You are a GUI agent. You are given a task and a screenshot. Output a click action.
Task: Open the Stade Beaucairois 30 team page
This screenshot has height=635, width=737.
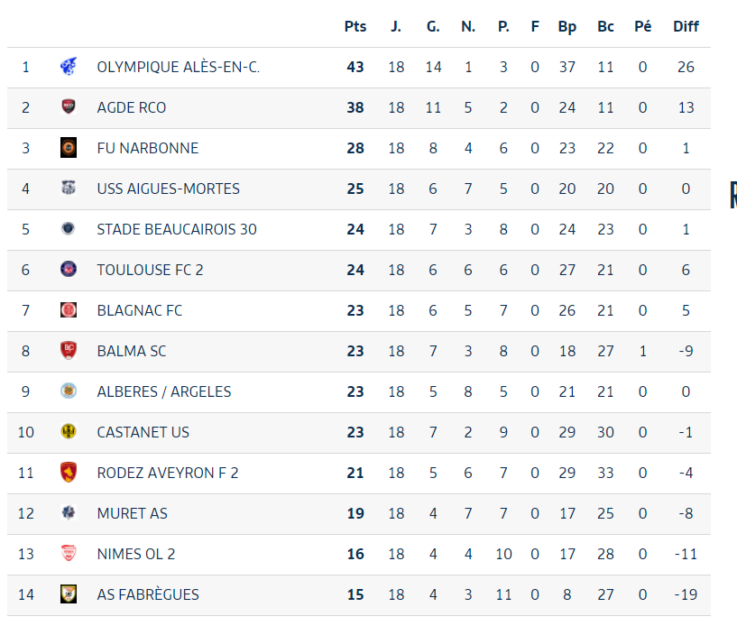click(x=177, y=229)
